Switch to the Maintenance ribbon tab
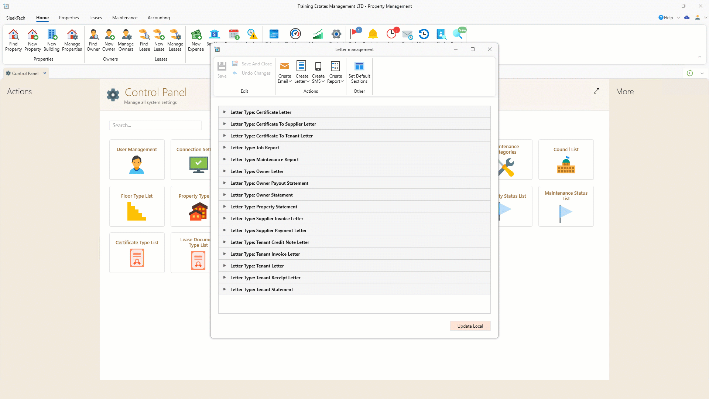Screen dimensions: 709x399 (125, 18)
